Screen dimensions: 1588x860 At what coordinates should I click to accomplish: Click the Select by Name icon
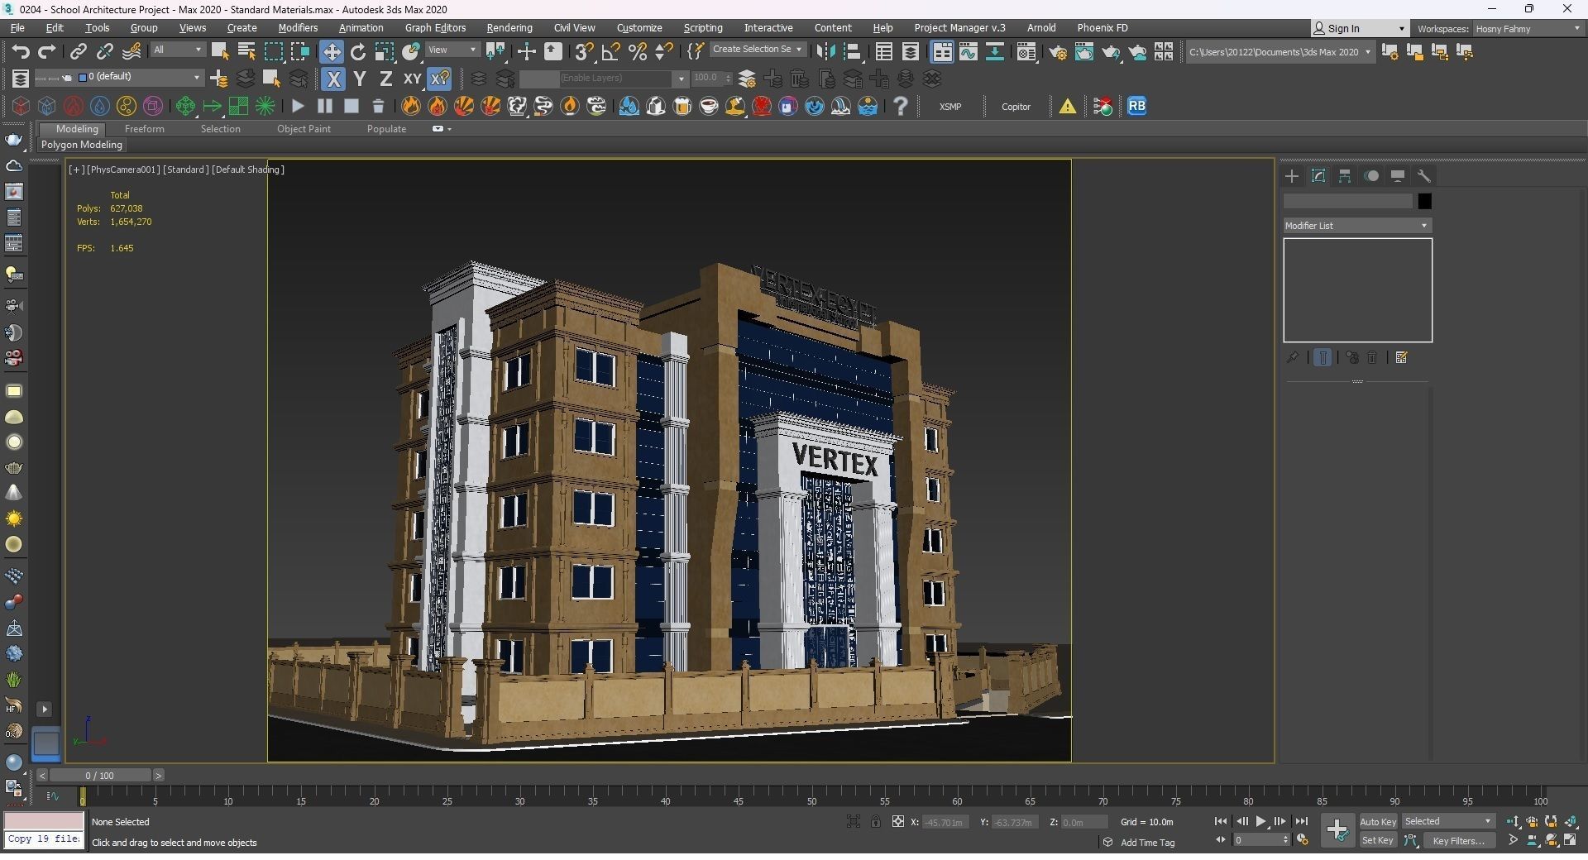click(x=246, y=51)
